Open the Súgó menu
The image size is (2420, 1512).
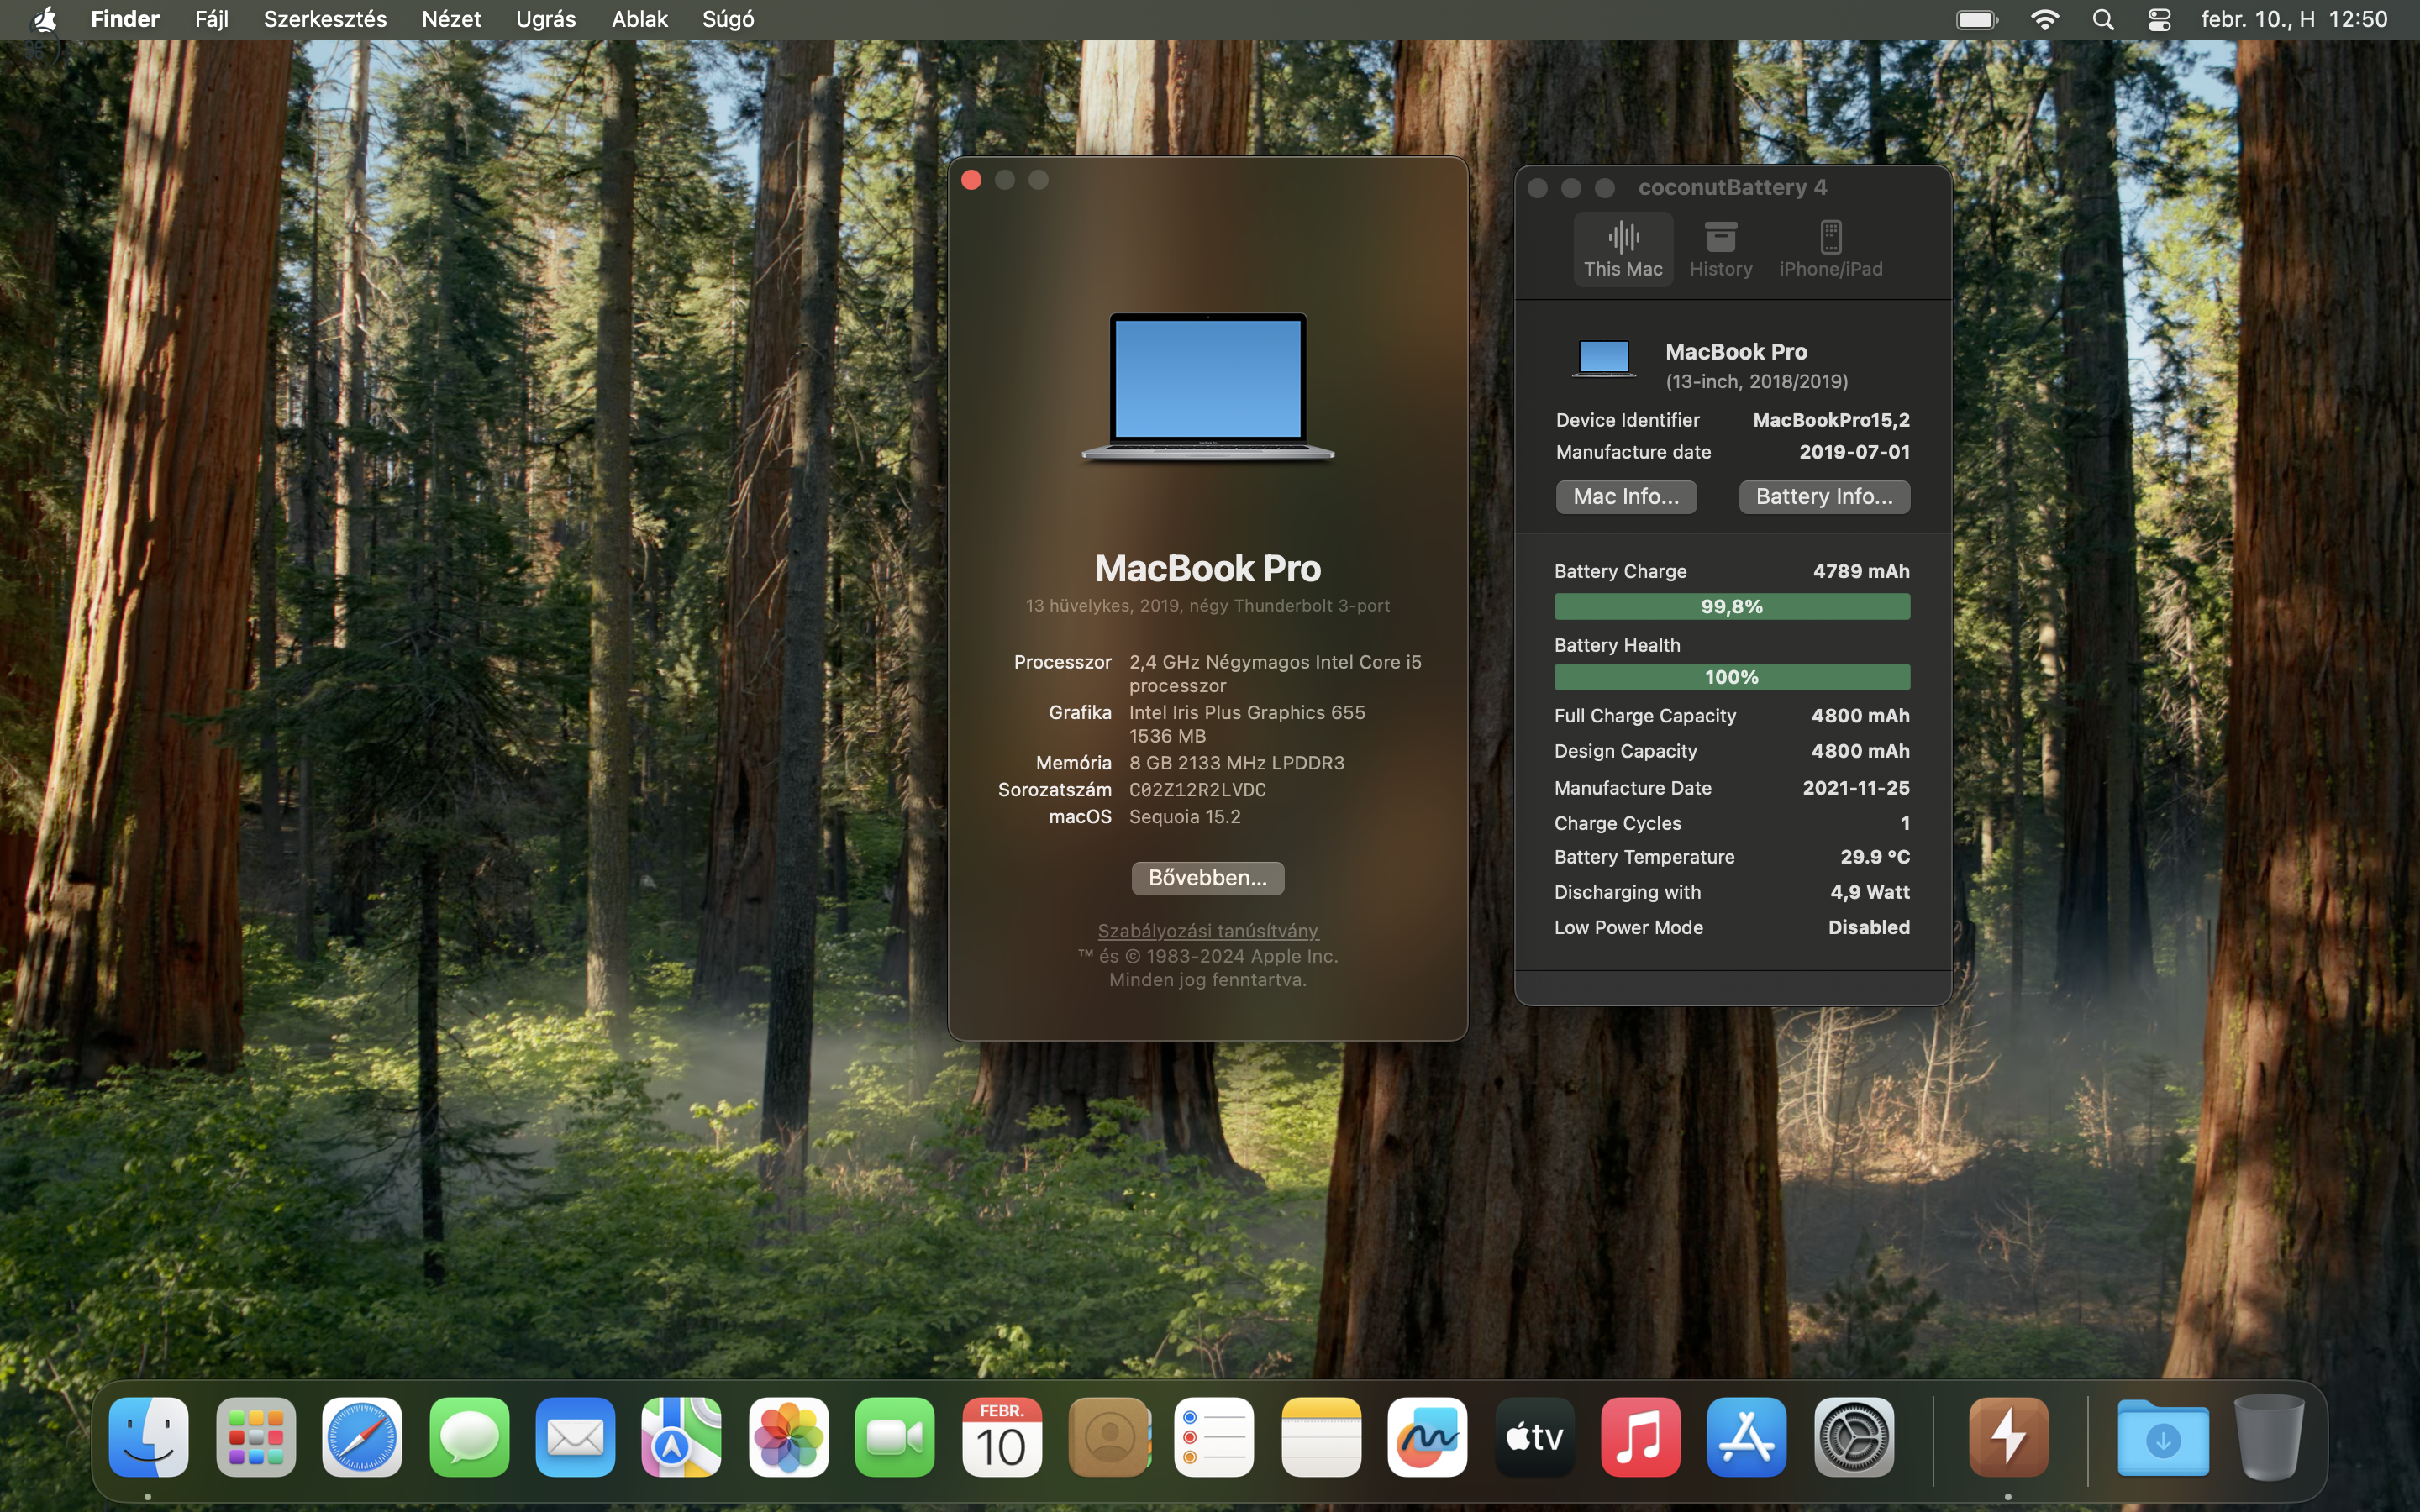tap(728, 19)
